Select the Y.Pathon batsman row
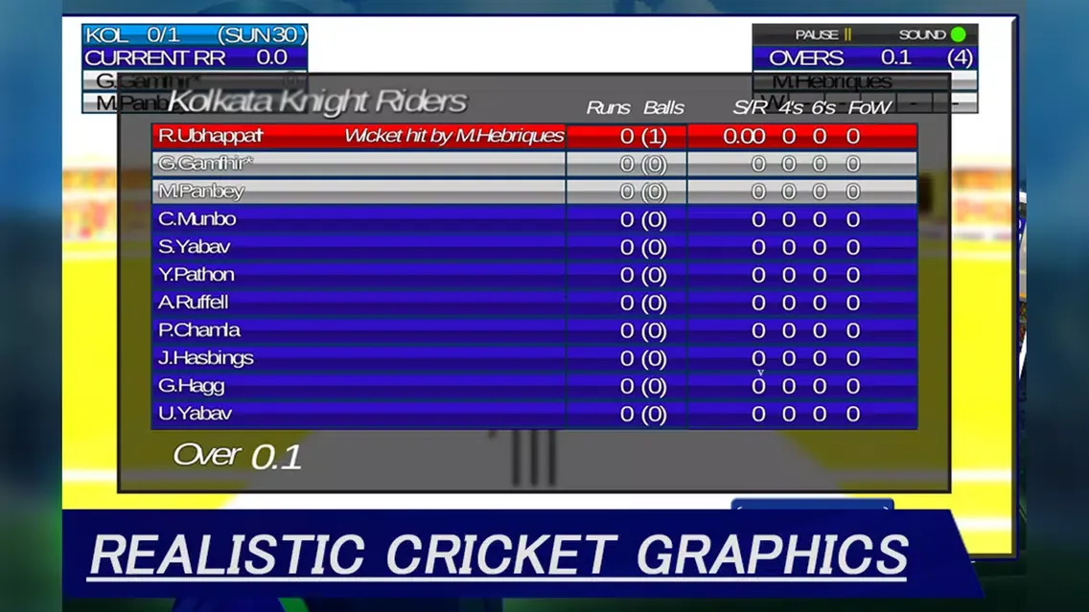 click(x=535, y=275)
